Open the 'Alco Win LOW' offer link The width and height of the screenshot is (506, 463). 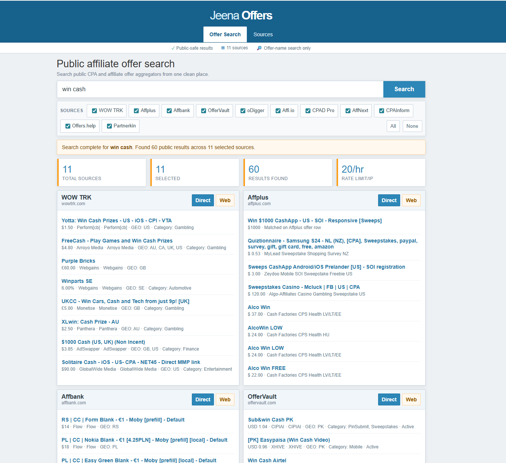[x=266, y=348]
